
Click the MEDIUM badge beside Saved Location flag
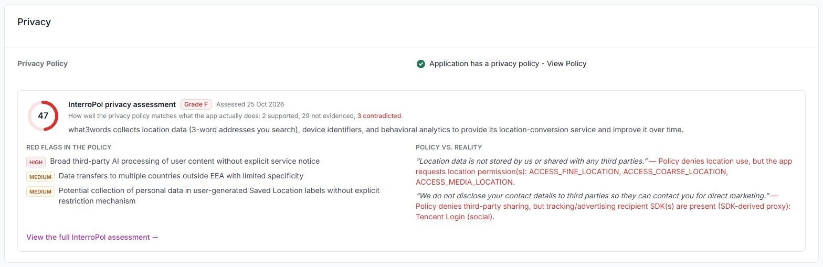[40, 191]
